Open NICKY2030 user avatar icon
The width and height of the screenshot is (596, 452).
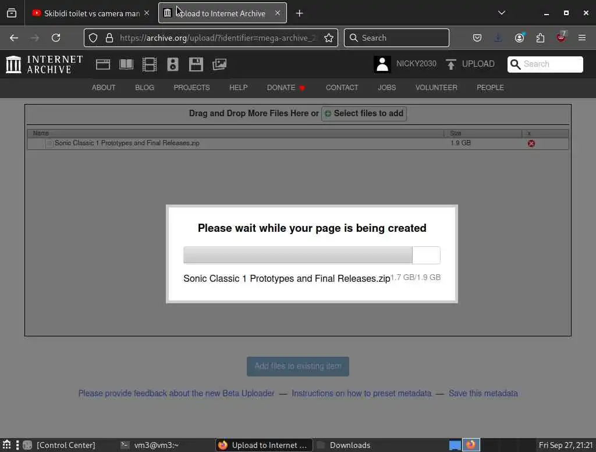point(382,64)
